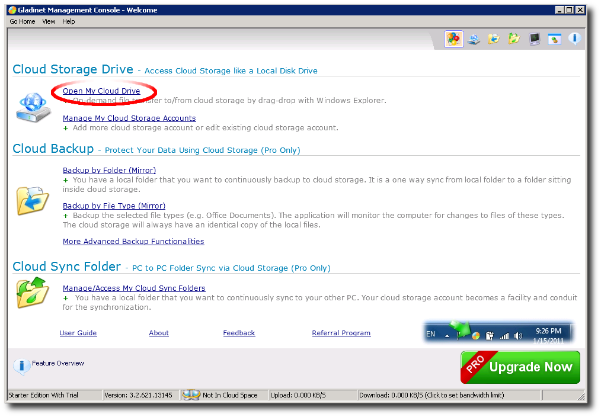Click the green Upgrade Now button

[520, 367]
